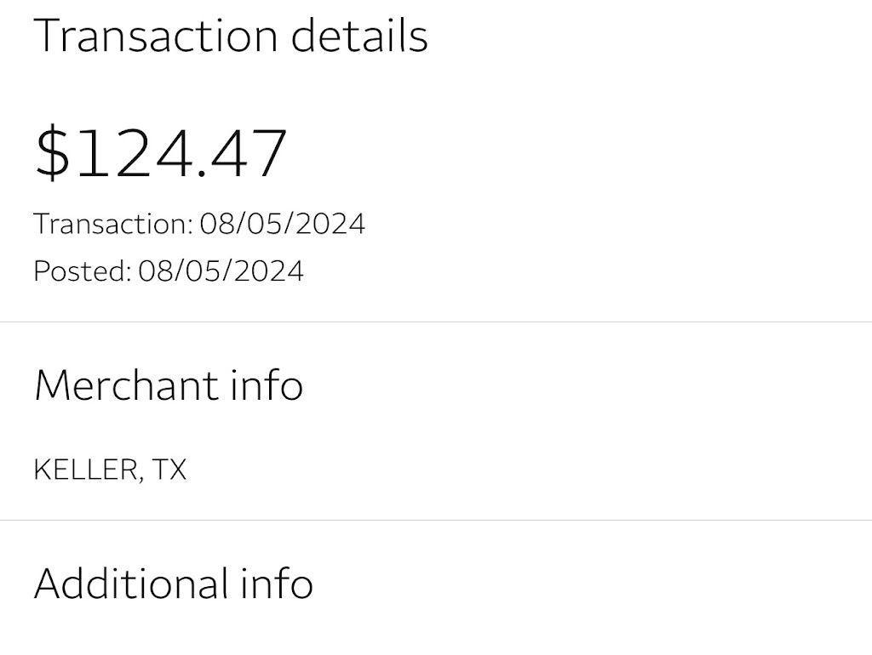
Task: Select the KELLER city name
Action: point(83,470)
